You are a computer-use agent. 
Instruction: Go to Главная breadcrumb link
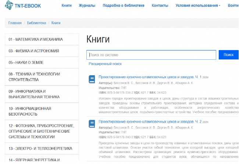click(15, 23)
